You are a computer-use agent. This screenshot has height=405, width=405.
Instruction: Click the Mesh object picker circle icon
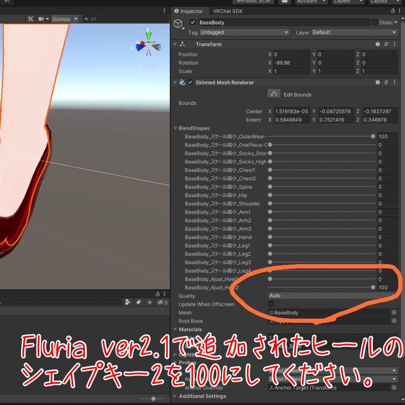click(x=394, y=312)
